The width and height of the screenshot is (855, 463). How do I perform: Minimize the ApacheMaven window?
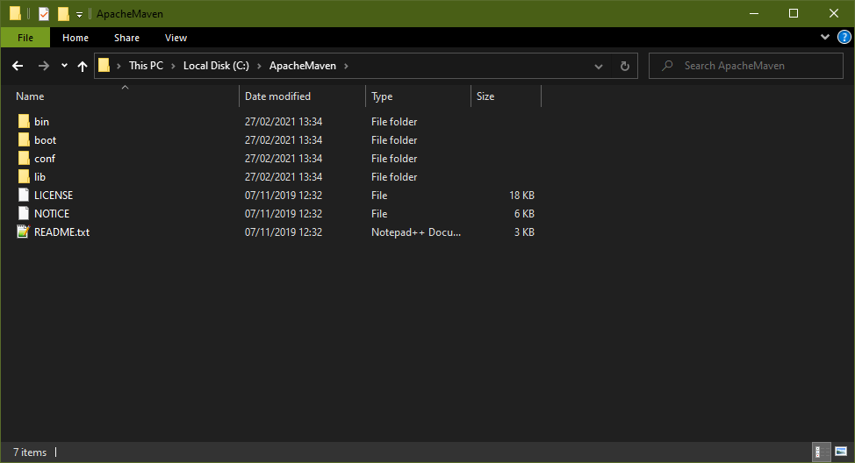(x=754, y=14)
